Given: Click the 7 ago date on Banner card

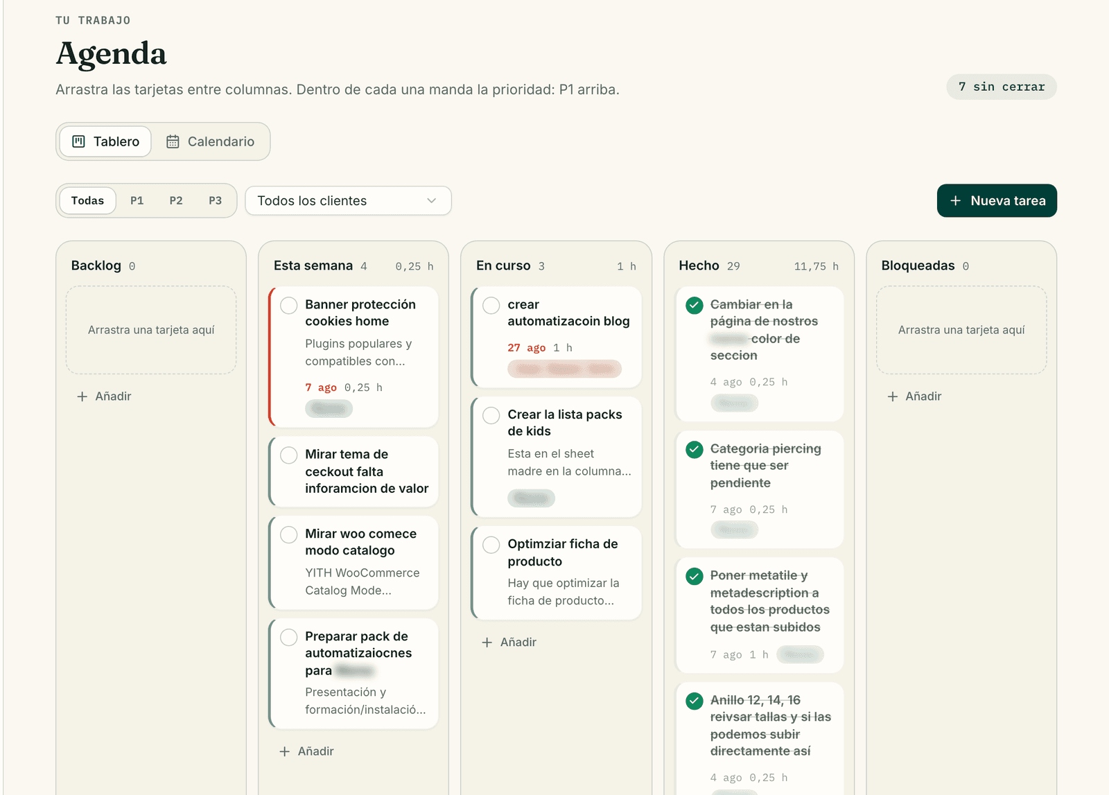Looking at the screenshot, I should 321,387.
